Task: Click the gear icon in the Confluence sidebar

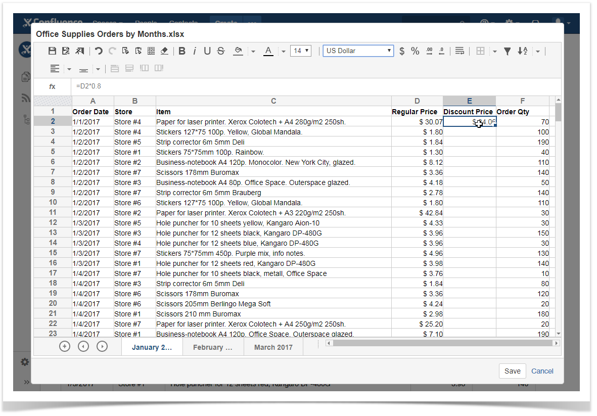Action: 25,362
